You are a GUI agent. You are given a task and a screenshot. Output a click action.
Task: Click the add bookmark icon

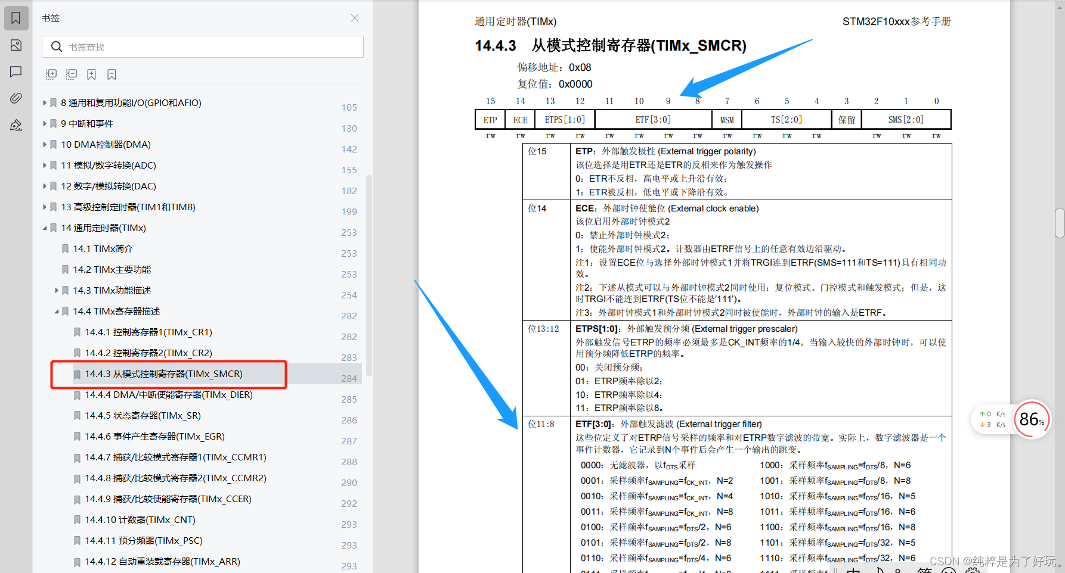point(91,74)
